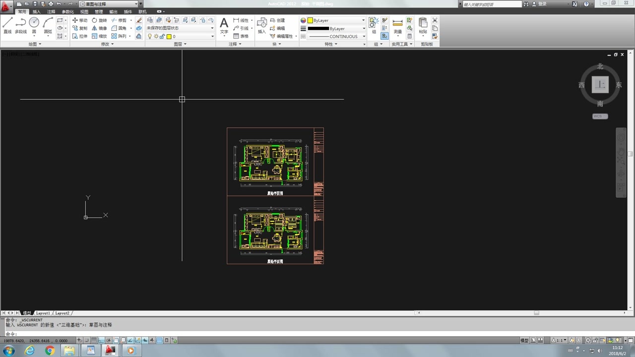The height and width of the screenshot is (357, 635).
Task: Click the plot (print) icon in quick access toolbar
Action: (51, 4)
